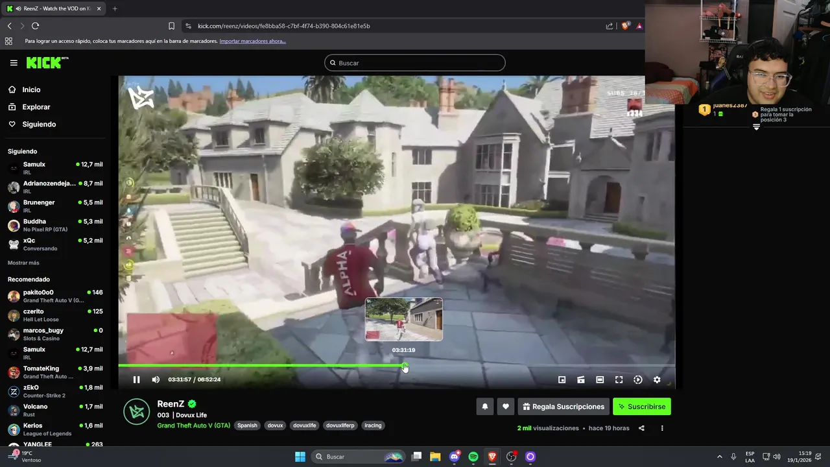Share the video with share icon
The height and width of the screenshot is (467, 830).
coord(641,428)
